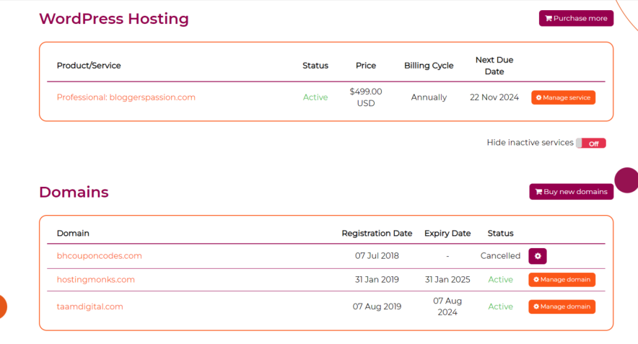Viewport: 638px width, 344px height.
Task: Click Manage service for bloggerspassion.com
Action: point(563,97)
